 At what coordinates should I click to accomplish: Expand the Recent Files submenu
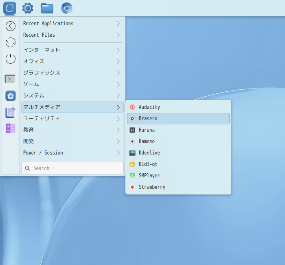tap(72, 35)
